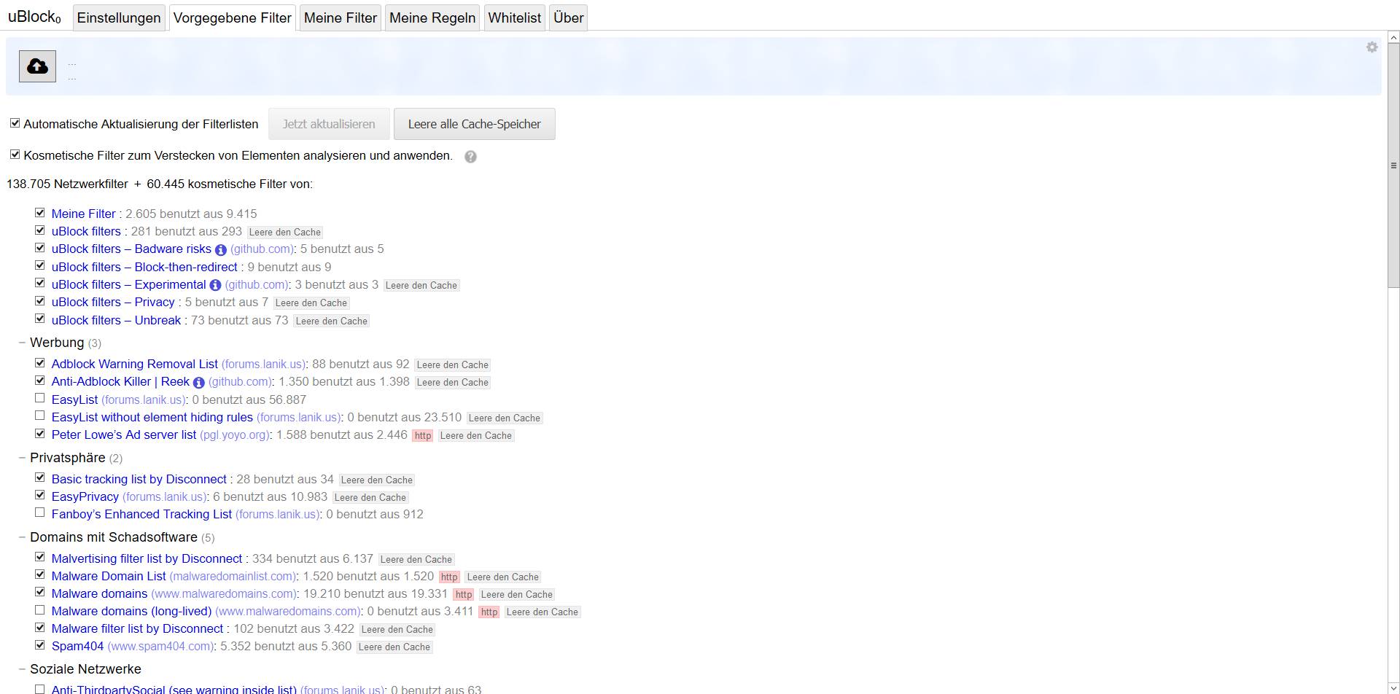The width and height of the screenshot is (1400, 694).
Task: Open pgl.yoyo.org support link
Action: click(x=234, y=434)
